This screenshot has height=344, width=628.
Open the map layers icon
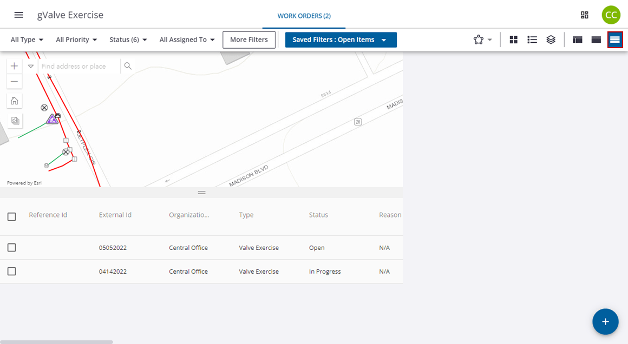(551, 39)
